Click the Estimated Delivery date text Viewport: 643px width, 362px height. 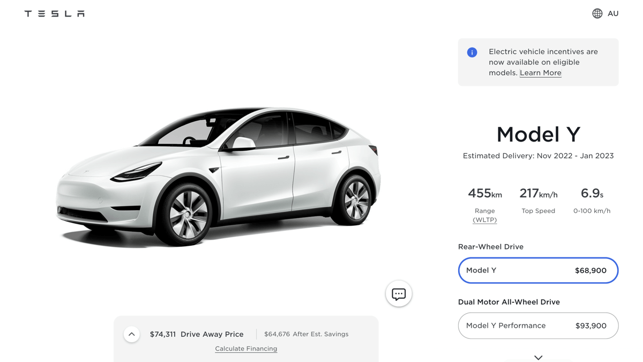pyautogui.click(x=538, y=156)
